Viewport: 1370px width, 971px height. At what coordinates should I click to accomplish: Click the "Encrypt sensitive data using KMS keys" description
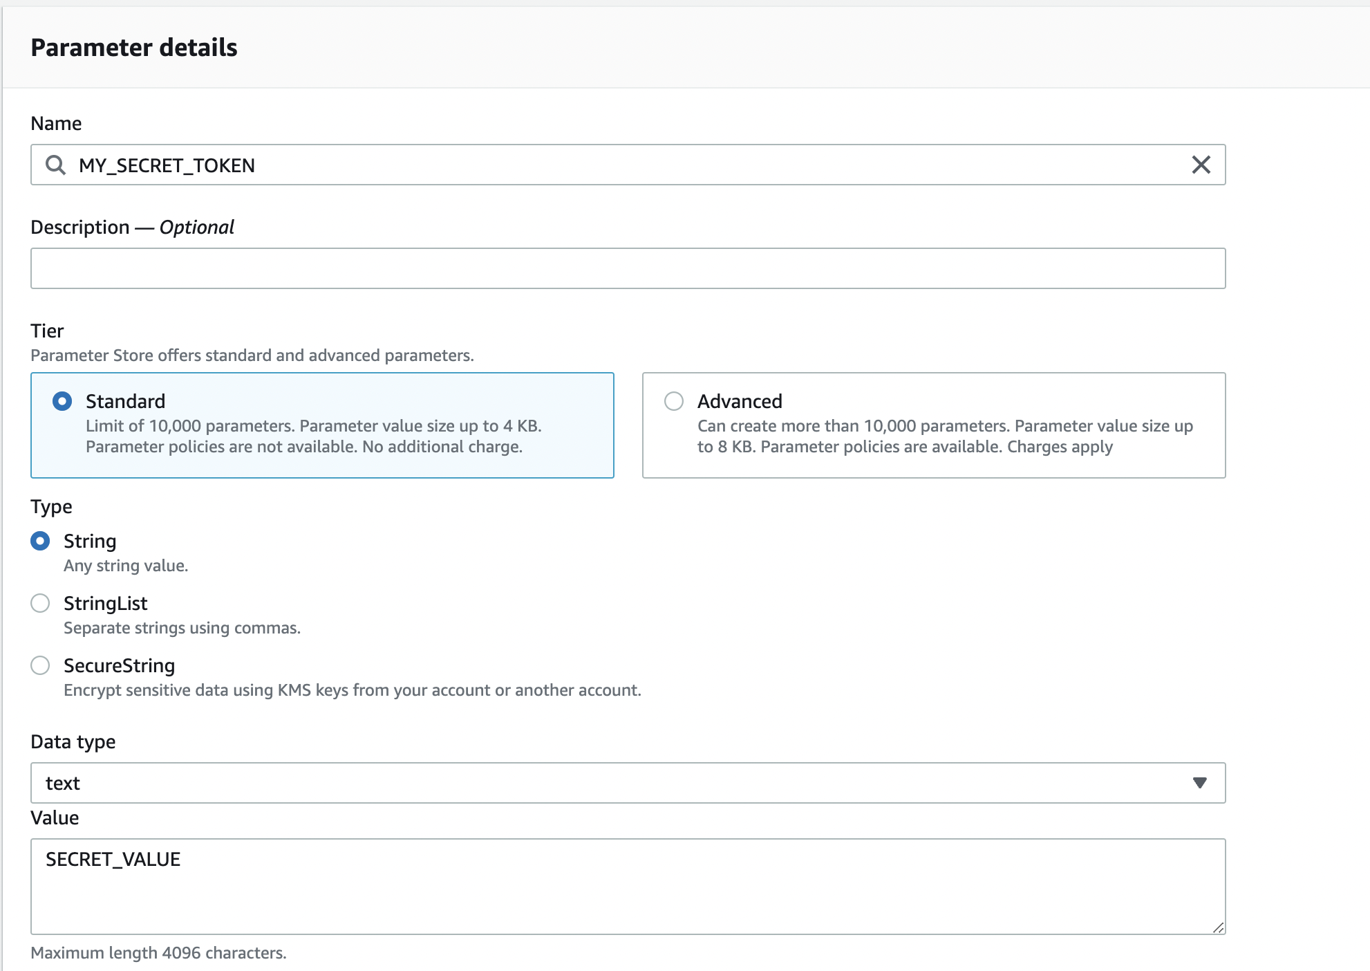pyautogui.click(x=353, y=690)
